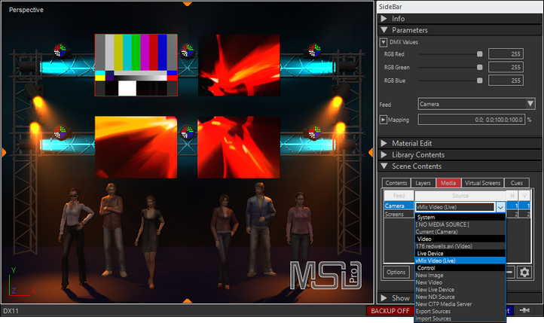Click the color bars test pattern screen
The width and height of the screenshot is (544, 323).
(x=136, y=65)
